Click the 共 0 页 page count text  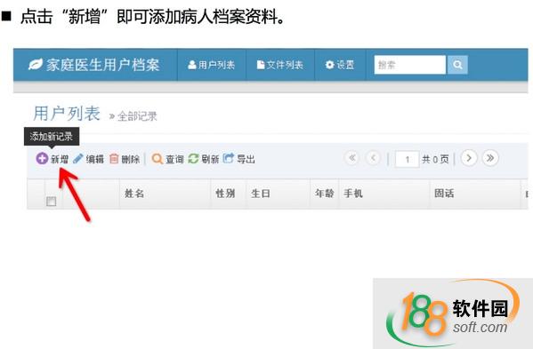[435, 159]
